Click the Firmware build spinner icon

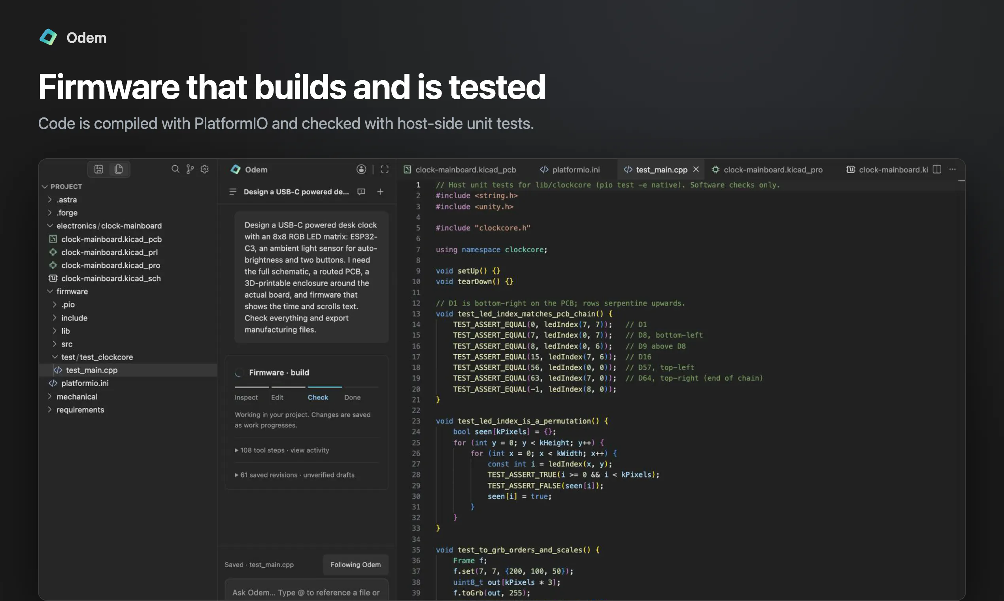coord(239,372)
